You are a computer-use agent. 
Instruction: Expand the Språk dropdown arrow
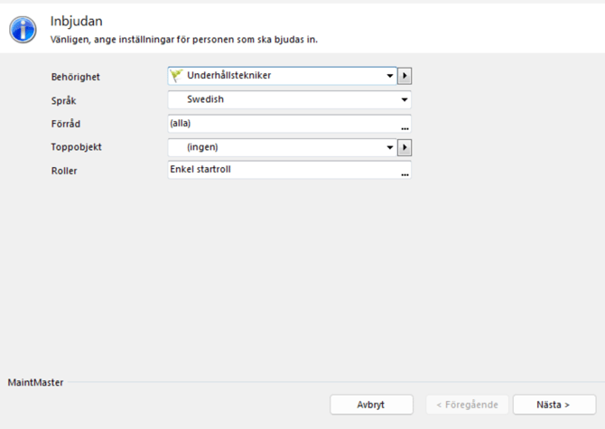[405, 100]
